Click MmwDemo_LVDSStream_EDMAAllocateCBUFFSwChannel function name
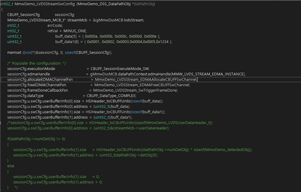Screen dimensions: 301x192 145,79
